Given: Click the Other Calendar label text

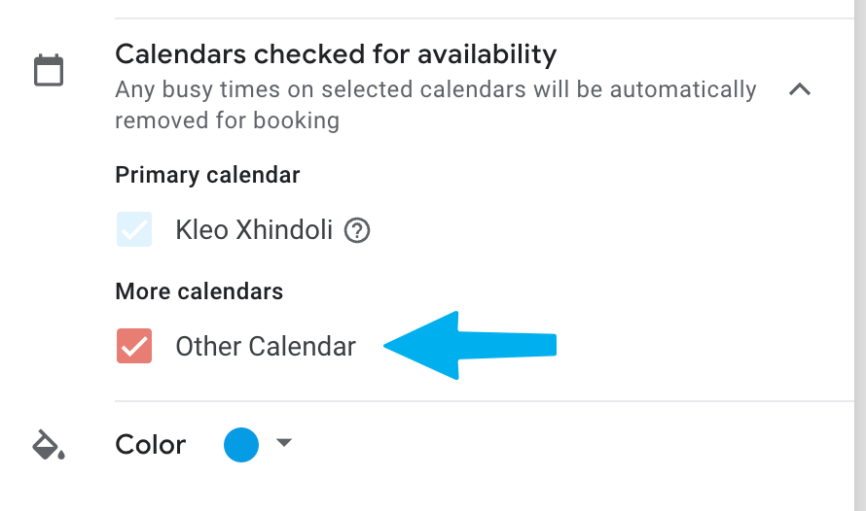Looking at the screenshot, I should [266, 346].
